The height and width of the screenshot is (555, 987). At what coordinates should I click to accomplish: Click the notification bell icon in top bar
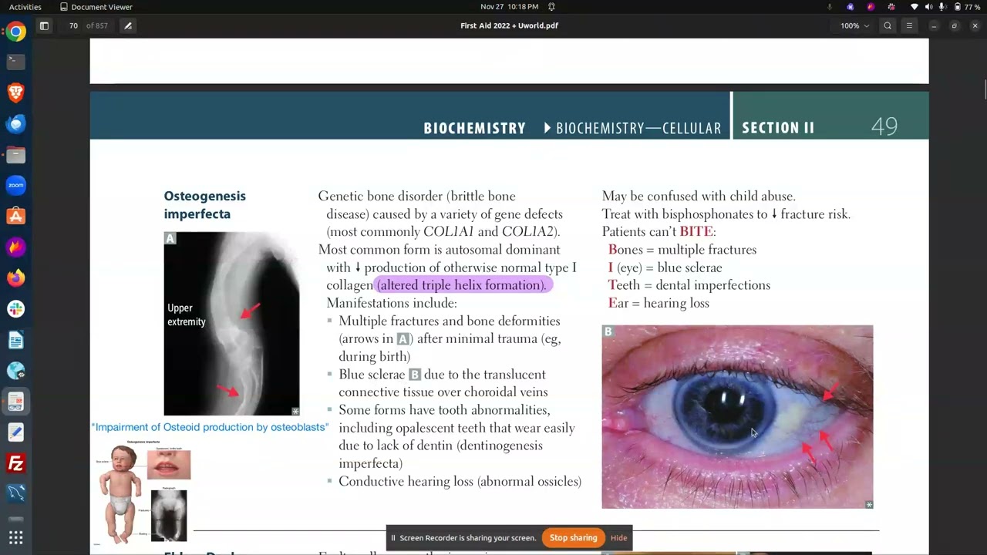click(x=551, y=6)
